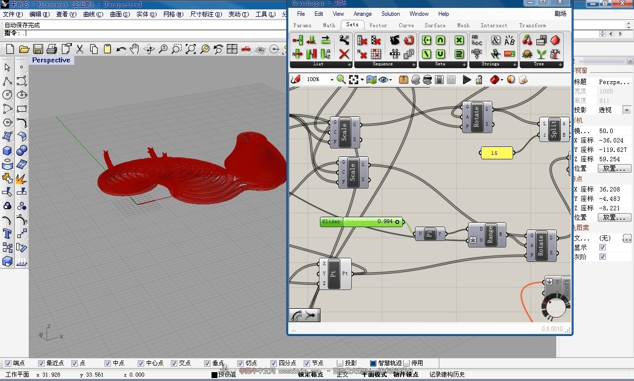Image resolution: width=634 pixels, height=381 pixels.
Task: Switch to the Transform tab in Grasshopper
Action: (532, 25)
